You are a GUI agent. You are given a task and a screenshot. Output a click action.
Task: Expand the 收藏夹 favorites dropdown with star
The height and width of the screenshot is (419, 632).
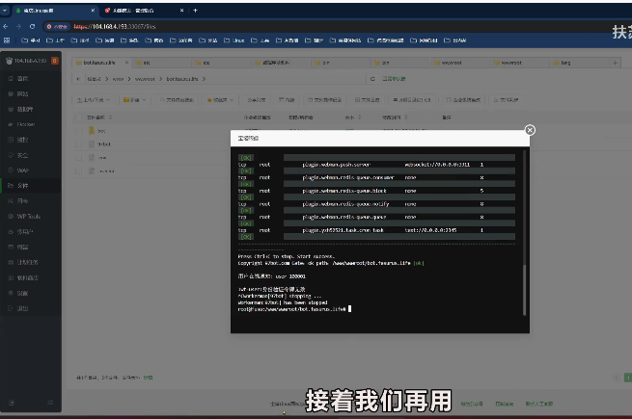220,100
